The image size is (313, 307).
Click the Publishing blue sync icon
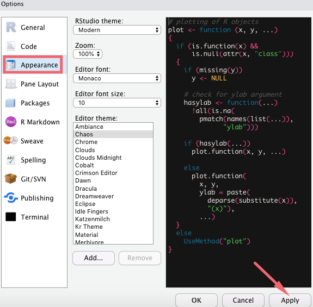point(11,197)
